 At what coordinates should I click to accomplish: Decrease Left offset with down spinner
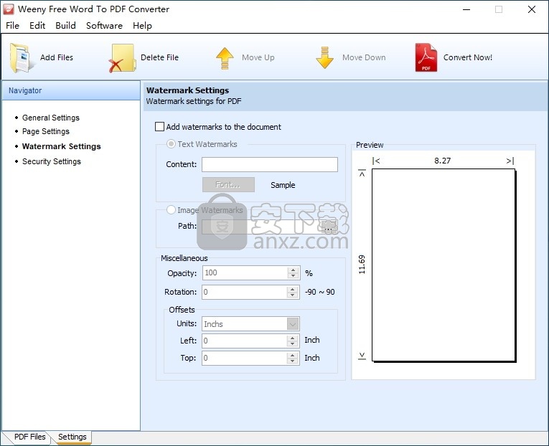293,343
